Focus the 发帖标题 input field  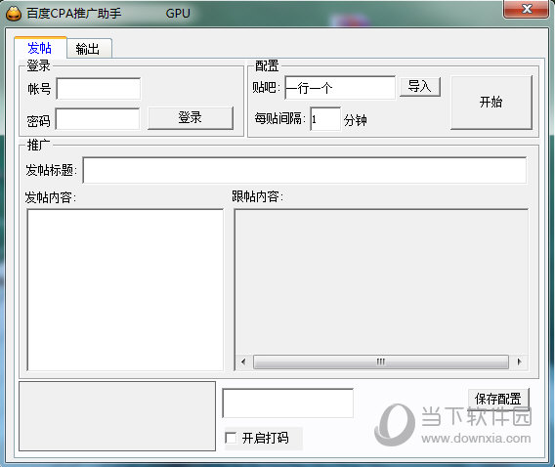click(x=305, y=170)
